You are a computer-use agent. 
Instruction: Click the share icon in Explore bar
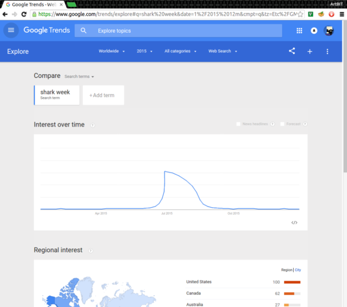click(292, 51)
